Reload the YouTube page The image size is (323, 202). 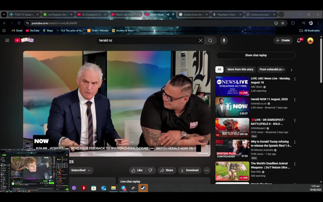pyautogui.click(x=19, y=23)
